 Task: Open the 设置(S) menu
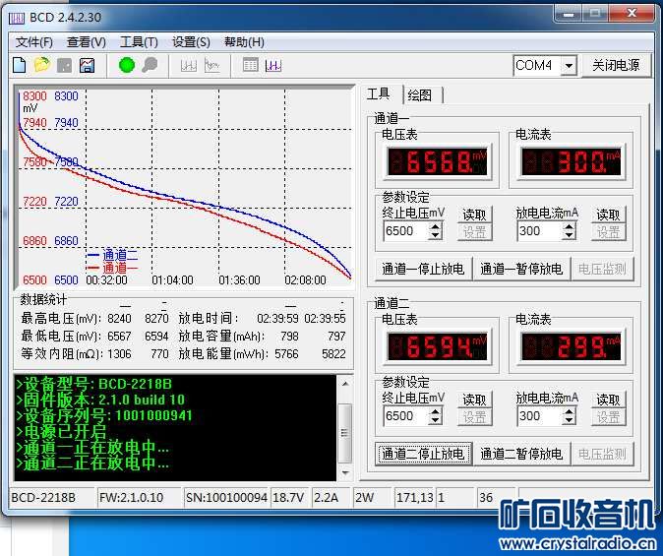[191, 42]
